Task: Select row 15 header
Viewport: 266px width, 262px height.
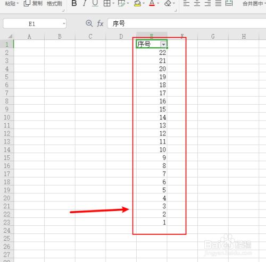Action: (x=7, y=157)
